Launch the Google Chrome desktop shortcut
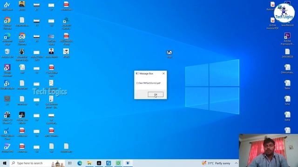This screenshot has width=298, height=167. point(7,23)
